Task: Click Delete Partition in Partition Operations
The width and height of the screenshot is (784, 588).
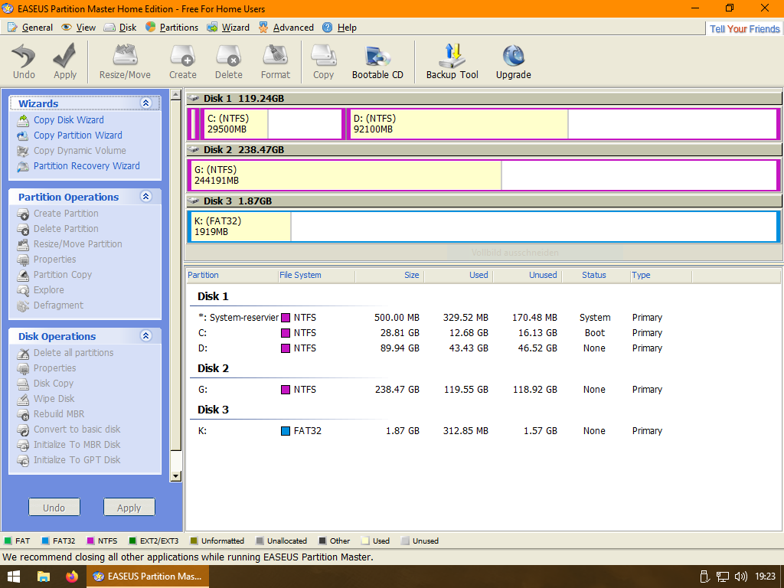Action: coord(66,229)
